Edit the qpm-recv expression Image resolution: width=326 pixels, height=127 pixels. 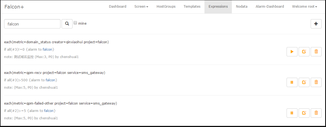point(304,82)
